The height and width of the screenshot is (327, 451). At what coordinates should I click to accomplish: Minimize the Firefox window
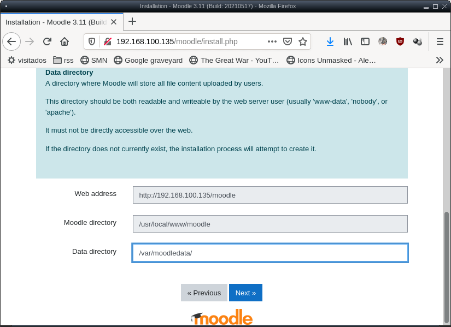pyautogui.click(x=426, y=7)
